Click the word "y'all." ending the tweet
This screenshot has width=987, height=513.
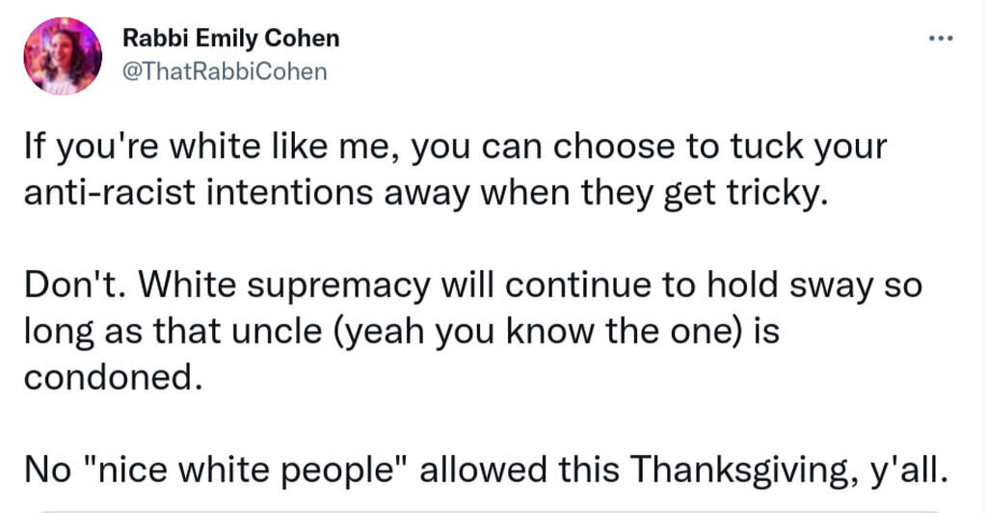tap(906, 470)
